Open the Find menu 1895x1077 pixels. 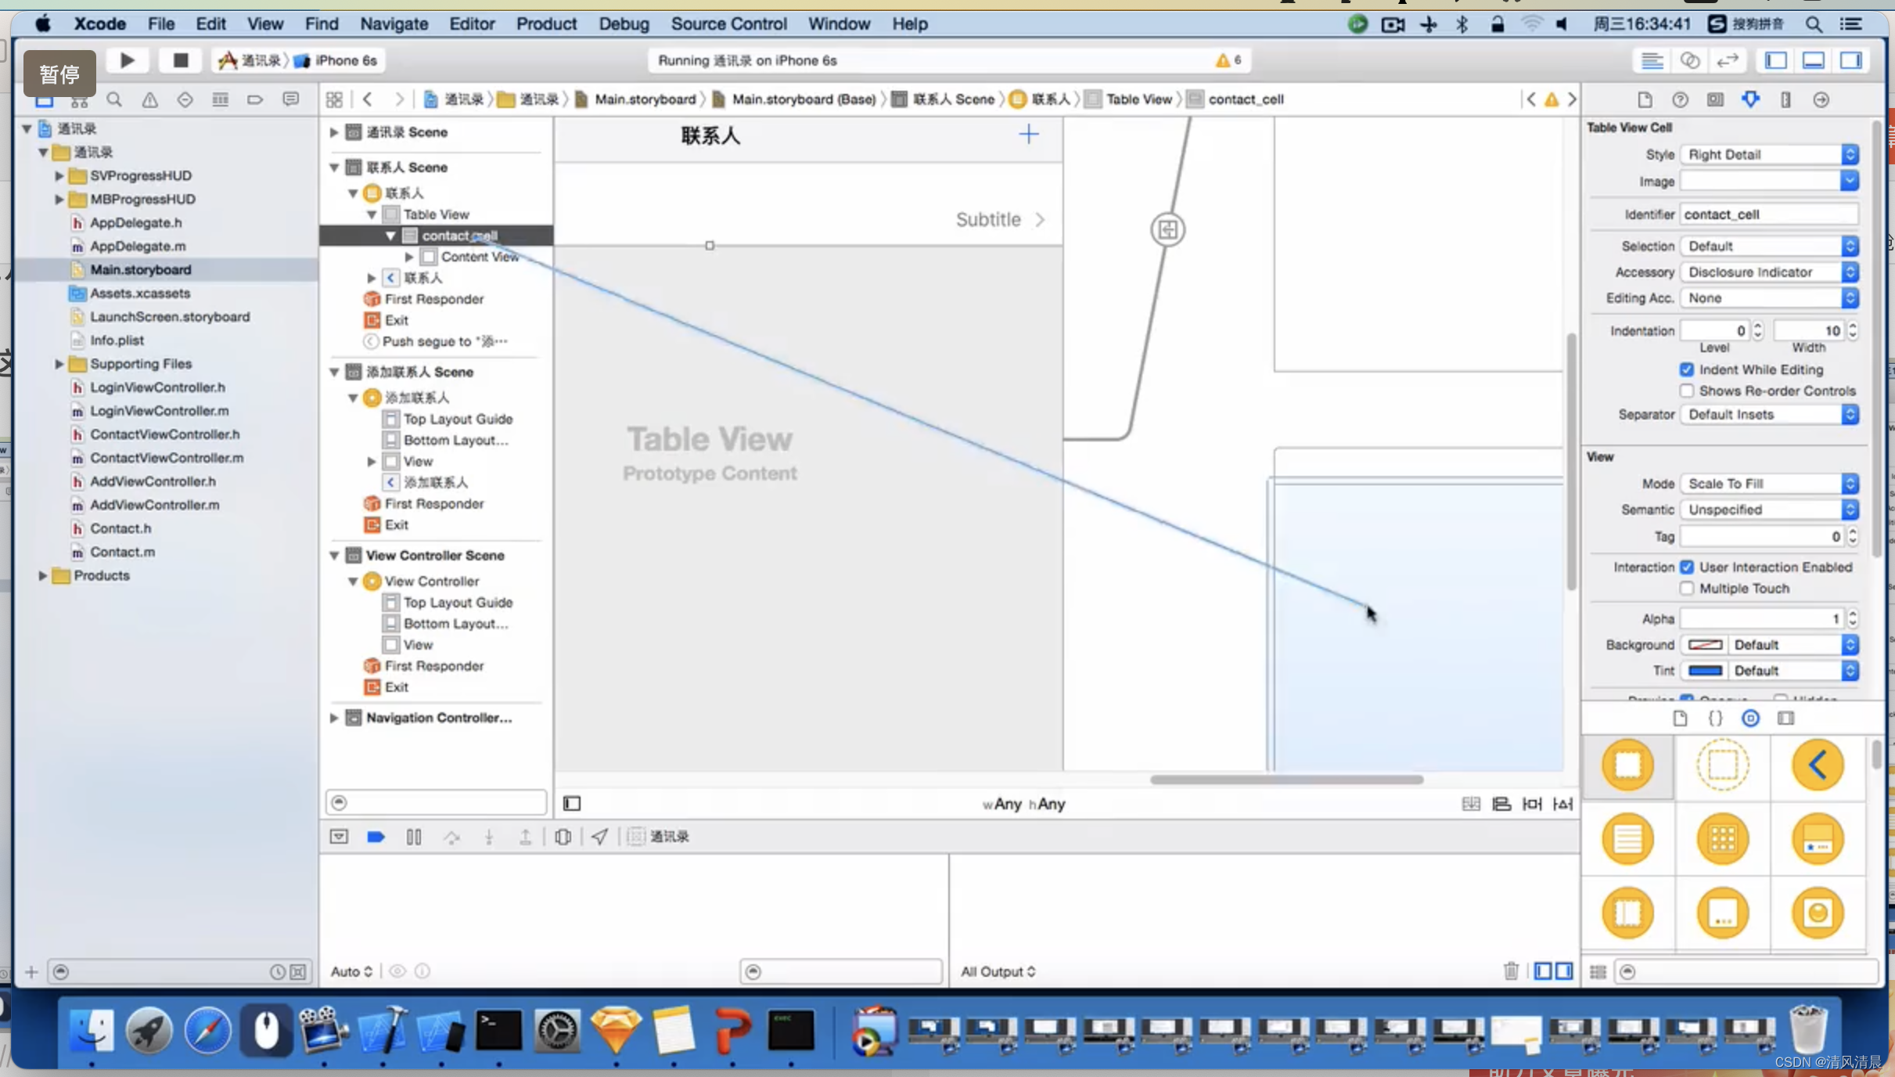tap(322, 23)
